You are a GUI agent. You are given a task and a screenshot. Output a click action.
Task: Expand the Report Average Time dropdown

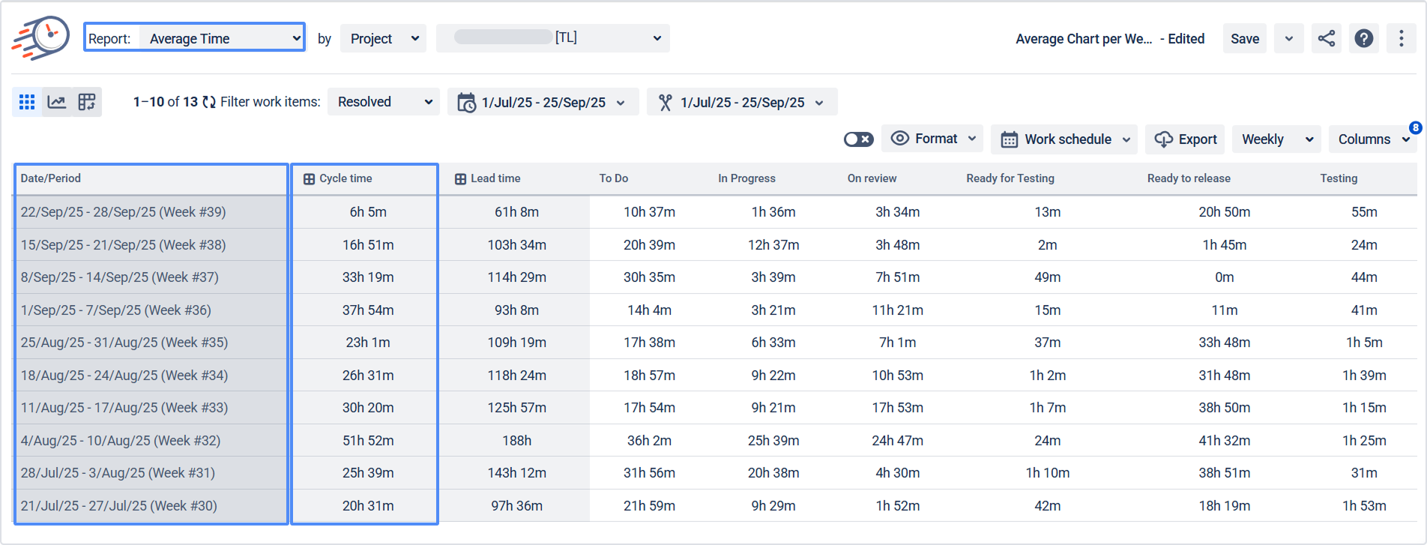pyautogui.click(x=194, y=37)
